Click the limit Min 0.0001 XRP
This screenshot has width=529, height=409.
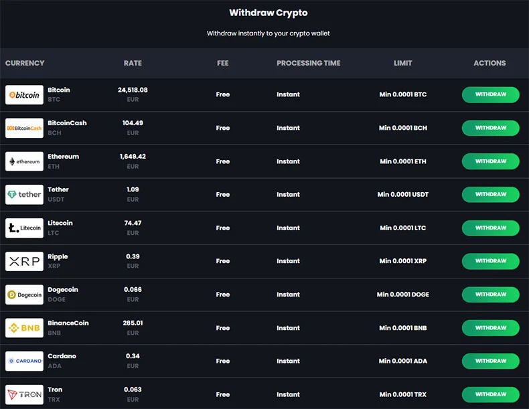pyautogui.click(x=403, y=261)
